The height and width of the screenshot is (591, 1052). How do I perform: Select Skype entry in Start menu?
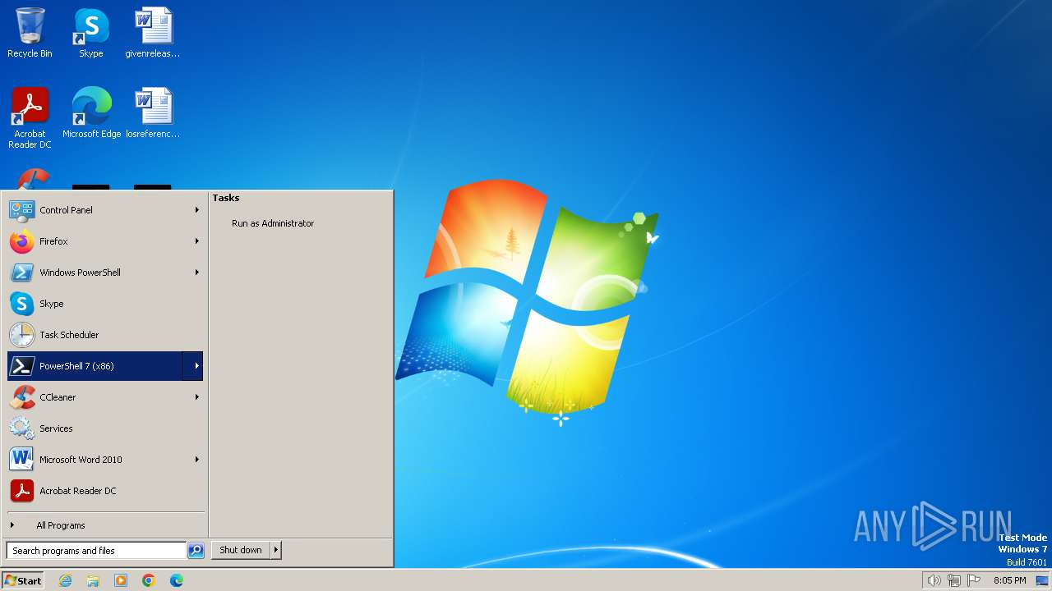pos(105,304)
